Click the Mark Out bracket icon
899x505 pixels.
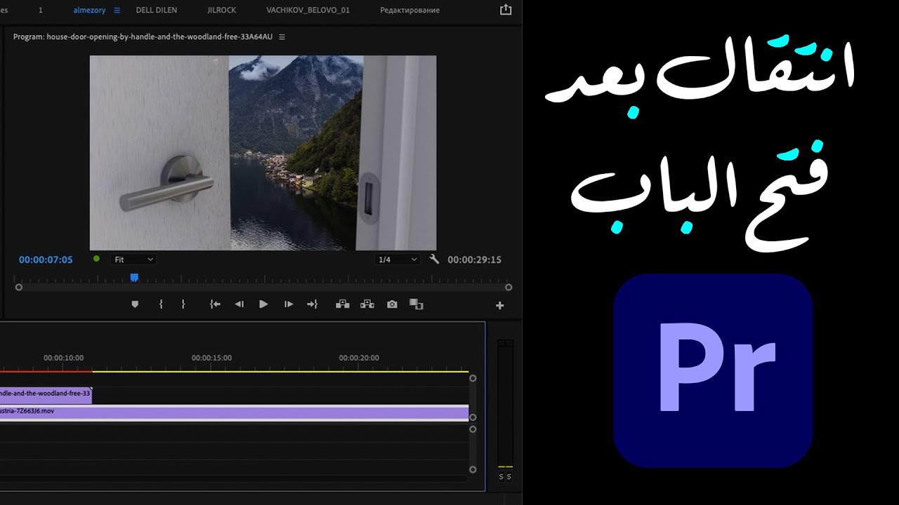click(183, 304)
